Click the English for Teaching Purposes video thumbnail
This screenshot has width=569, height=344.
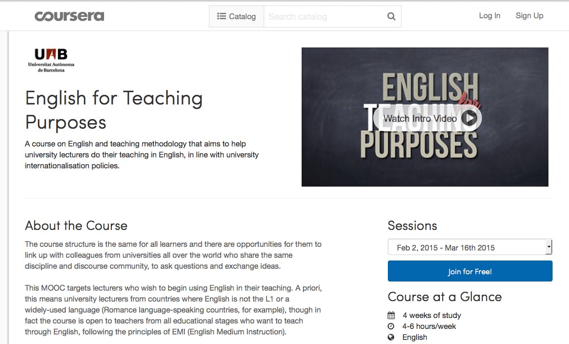point(425,117)
